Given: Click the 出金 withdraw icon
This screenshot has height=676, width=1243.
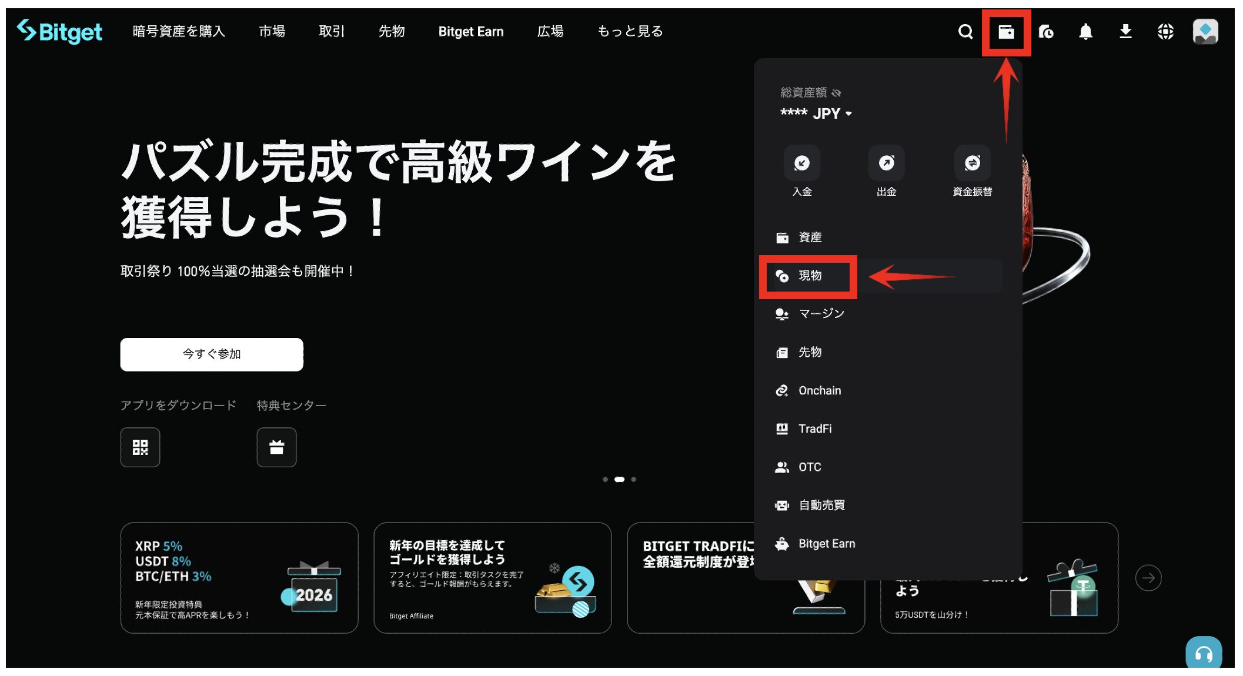Looking at the screenshot, I should tap(886, 163).
